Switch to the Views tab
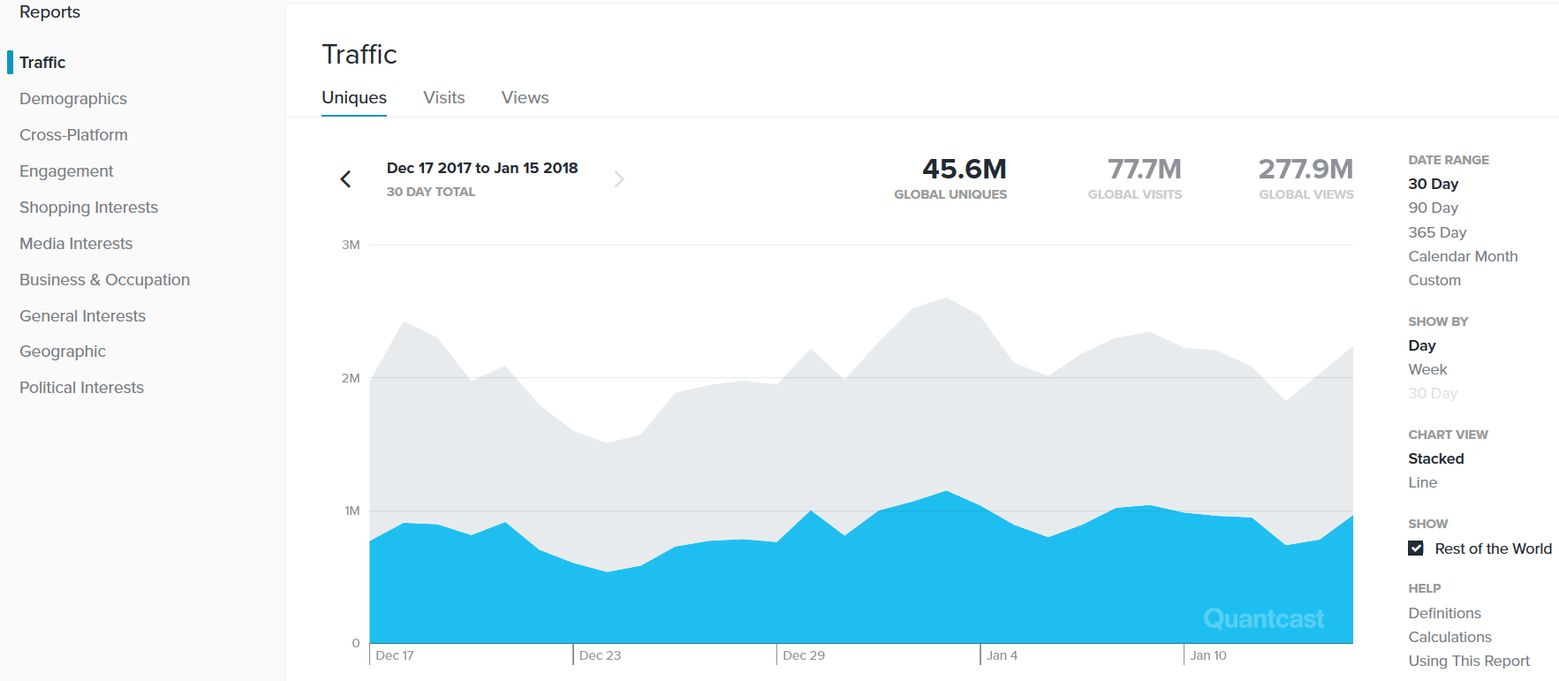The width and height of the screenshot is (1559, 681). pos(525,98)
